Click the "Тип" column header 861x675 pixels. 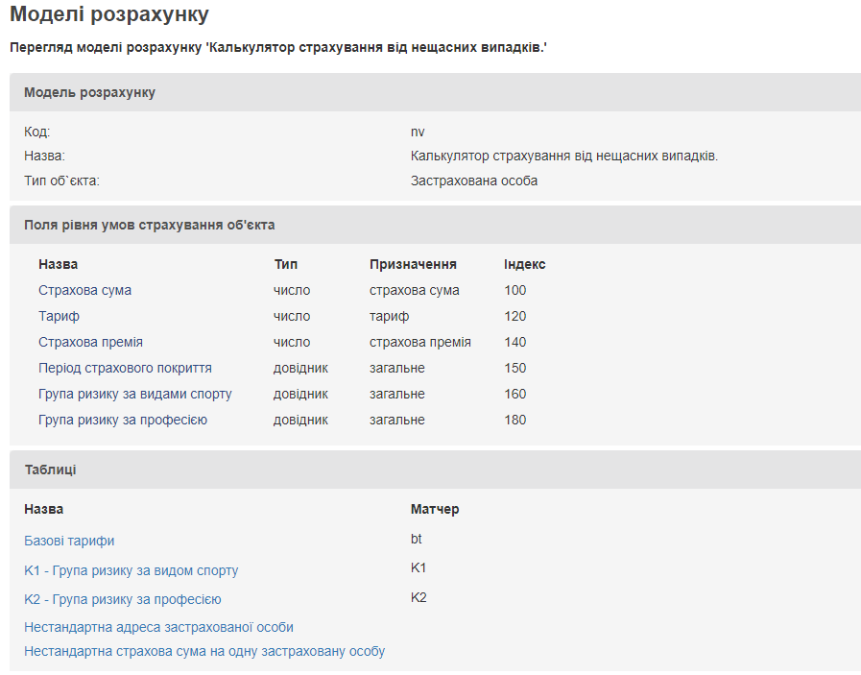286,264
